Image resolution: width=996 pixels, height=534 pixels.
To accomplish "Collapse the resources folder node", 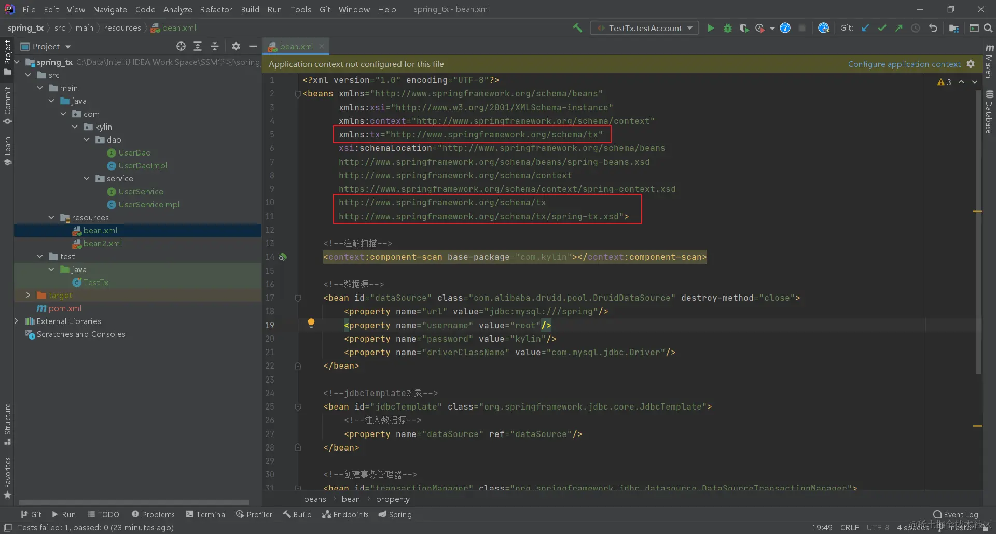I will 51,218.
